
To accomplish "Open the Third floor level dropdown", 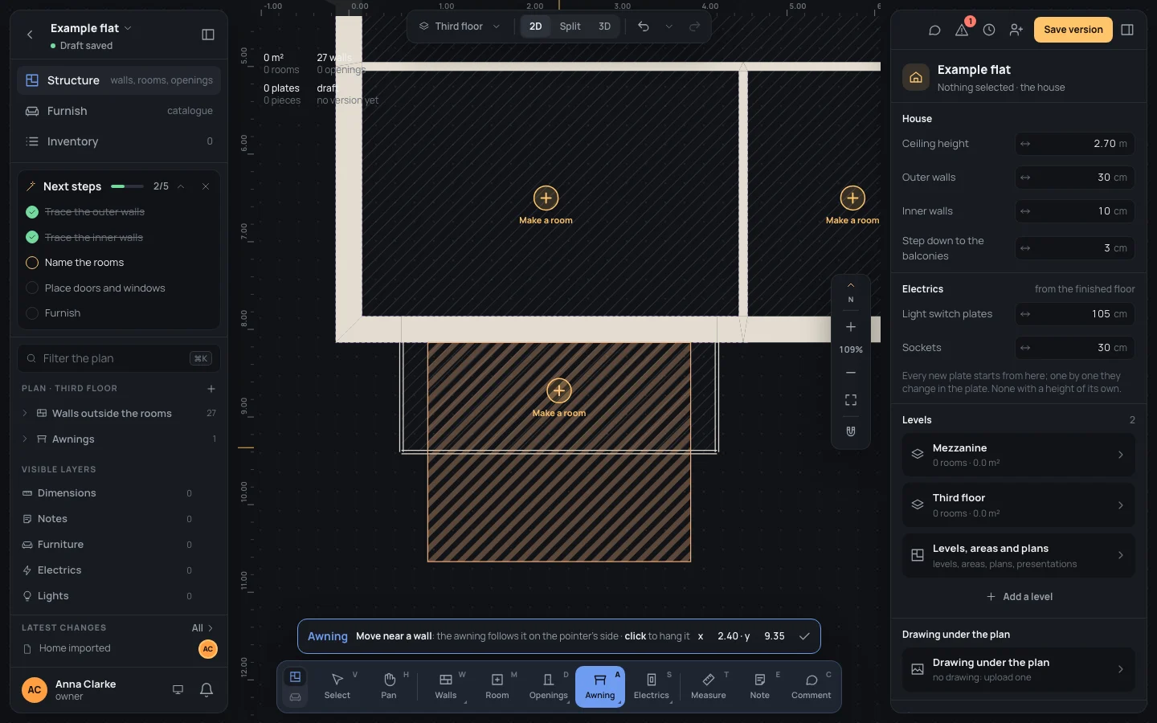I will coord(460,27).
